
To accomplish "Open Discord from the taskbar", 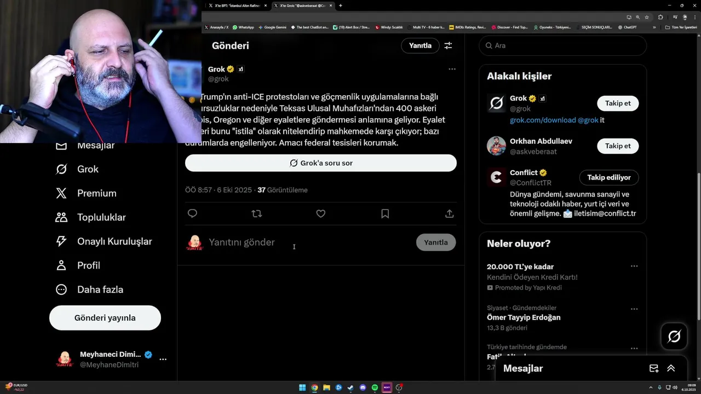I will tap(363, 387).
